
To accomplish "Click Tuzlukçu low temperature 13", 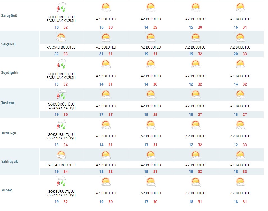I will 146,145.
